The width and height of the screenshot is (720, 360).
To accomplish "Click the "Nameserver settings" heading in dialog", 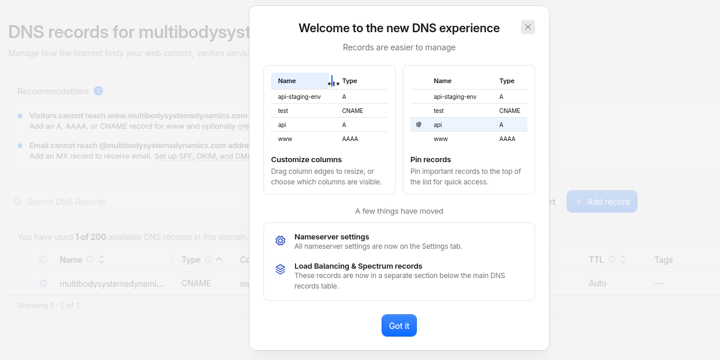I will click(x=332, y=237).
